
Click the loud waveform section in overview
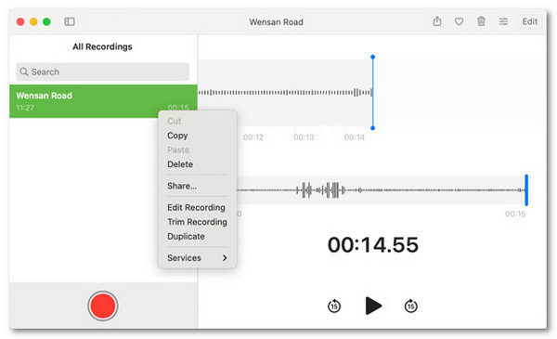tap(320, 190)
